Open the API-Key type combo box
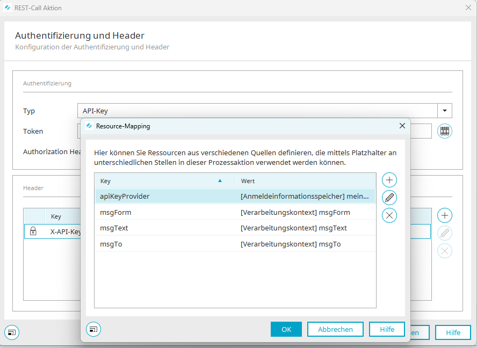Viewport: 477px width, 348px height. [x=258, y=111]
